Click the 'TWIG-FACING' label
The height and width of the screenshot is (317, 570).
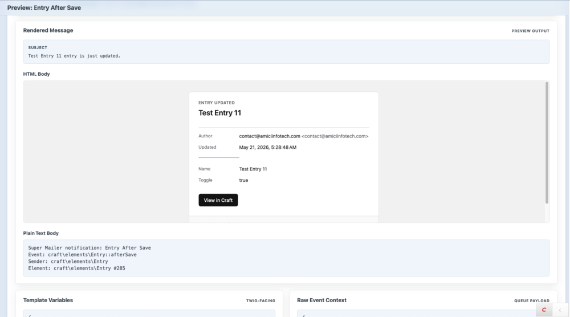pyautogui.click(x=260, y=300)
